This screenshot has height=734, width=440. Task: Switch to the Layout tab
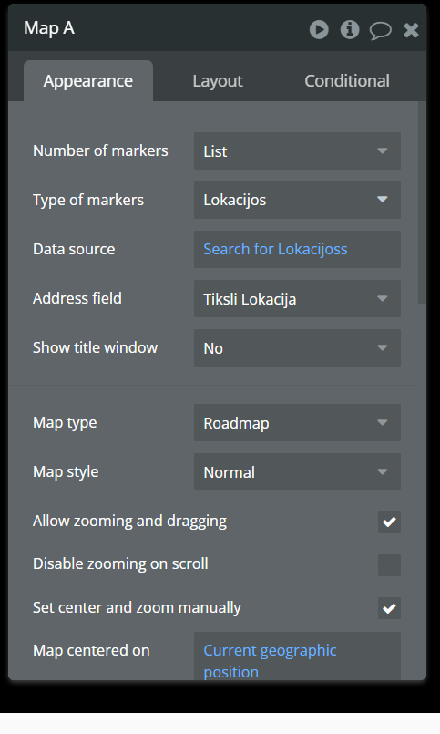(x=218, y=81)
